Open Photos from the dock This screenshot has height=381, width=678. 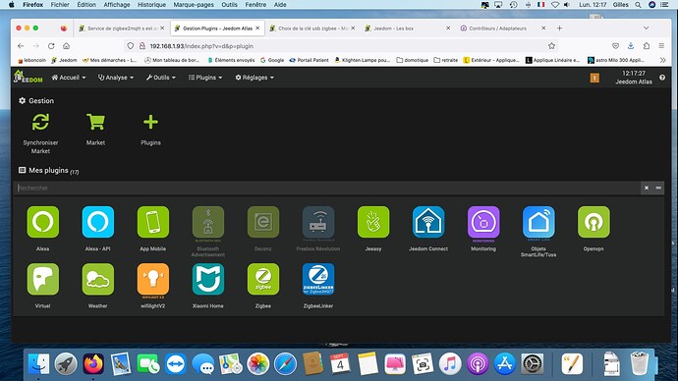[x=257, y=363]
